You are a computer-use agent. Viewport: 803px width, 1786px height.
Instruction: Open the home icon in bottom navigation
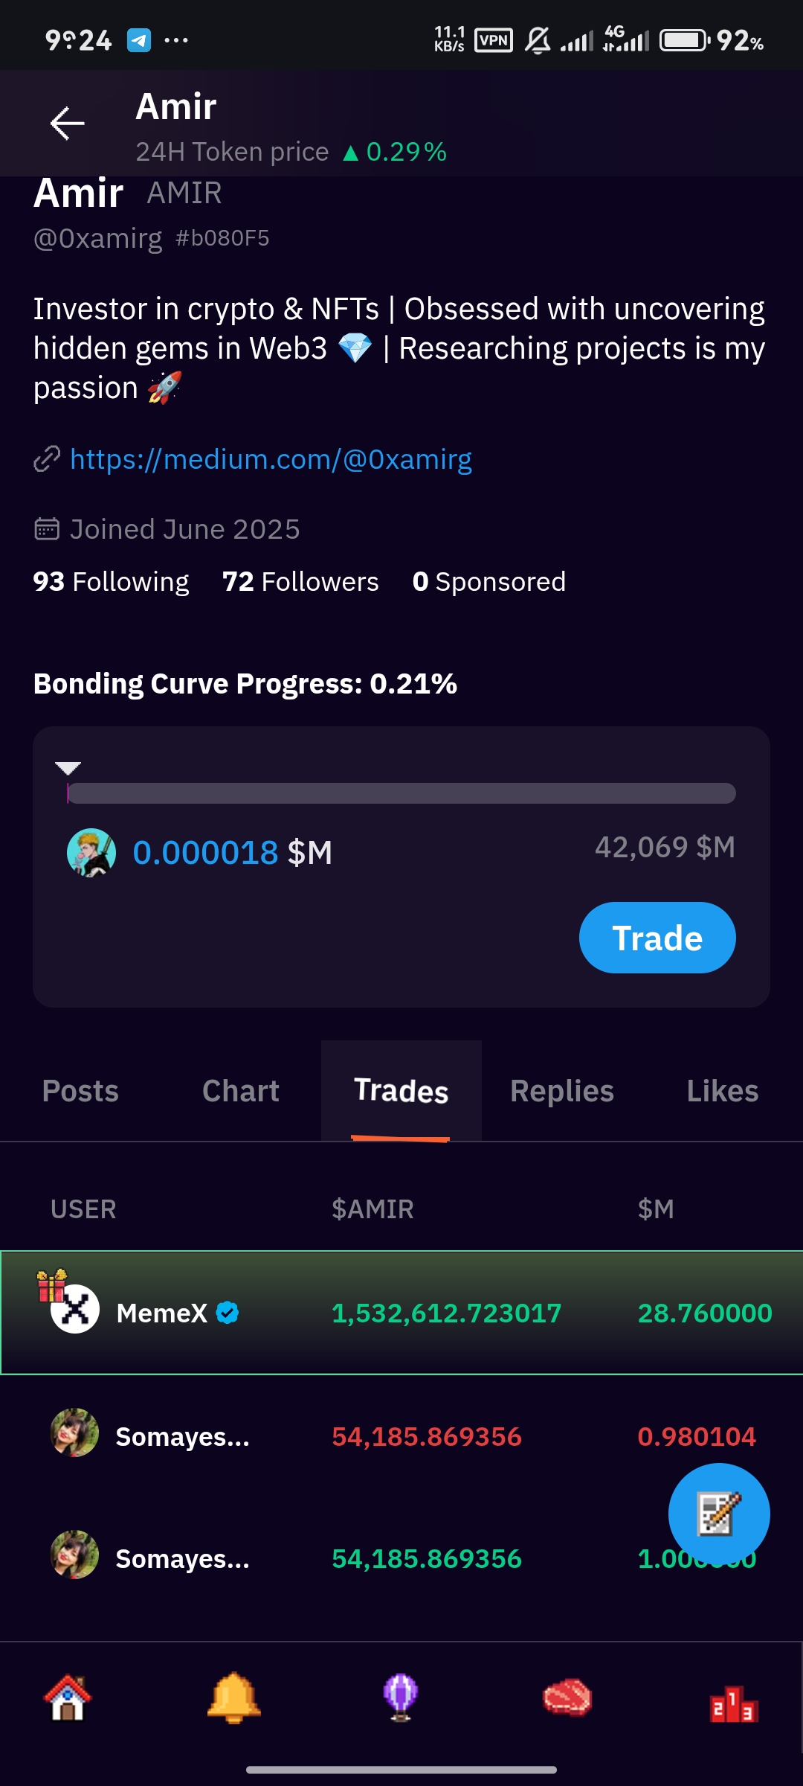pos(68,1698)
